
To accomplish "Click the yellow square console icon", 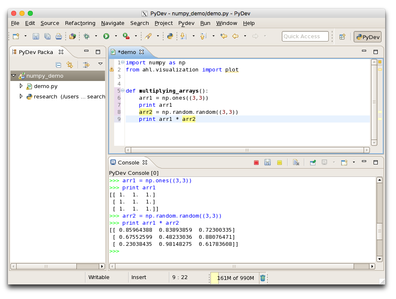I will pos(279,162).
